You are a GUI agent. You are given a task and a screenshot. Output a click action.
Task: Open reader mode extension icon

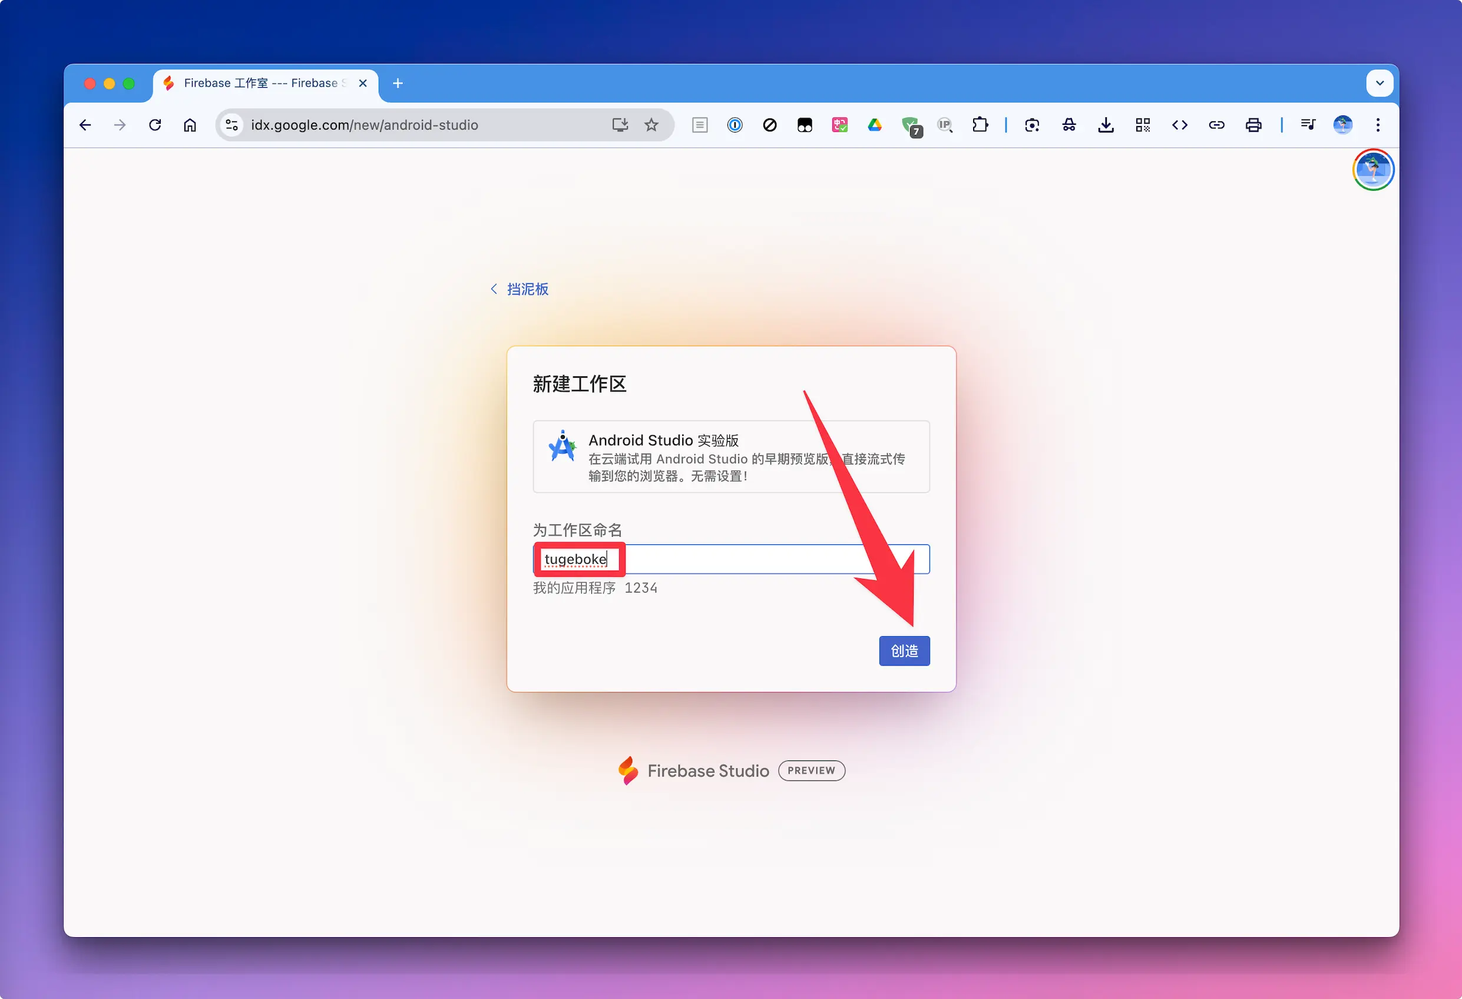point(700,125)
